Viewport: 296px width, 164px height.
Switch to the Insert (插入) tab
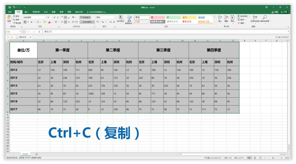[26, 12]
